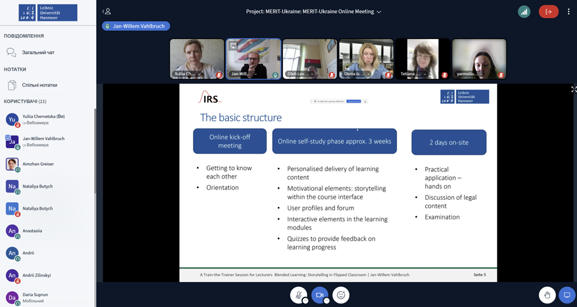
Task: Raise hand with the hand icon
Action: [x=547, y=295]
